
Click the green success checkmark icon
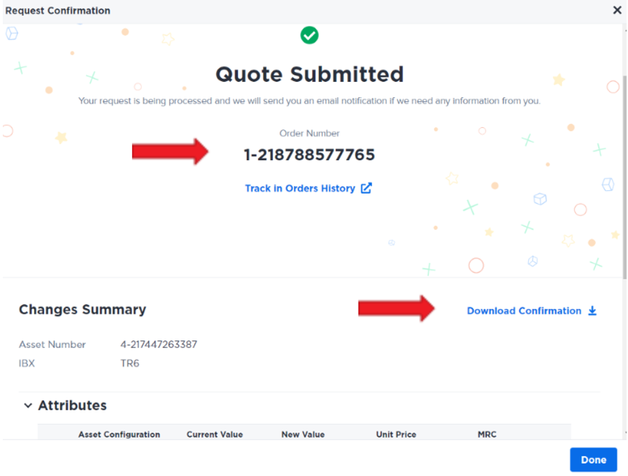pos(309,35)
